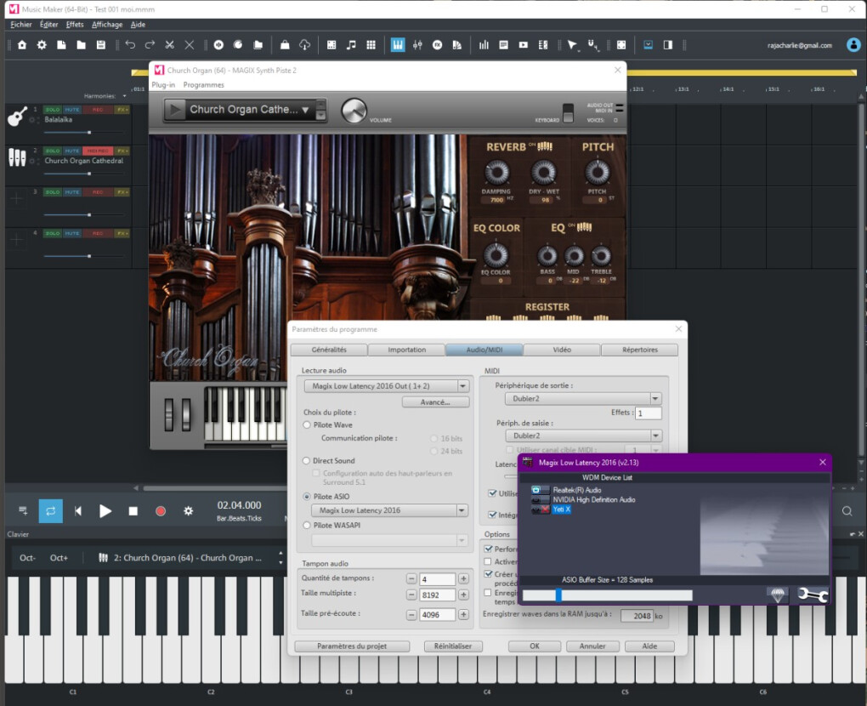Click the mouse pointer tool in the toolbar
Image resolution: width=867 pixels, height=706 pixels.
pos(572,45)
